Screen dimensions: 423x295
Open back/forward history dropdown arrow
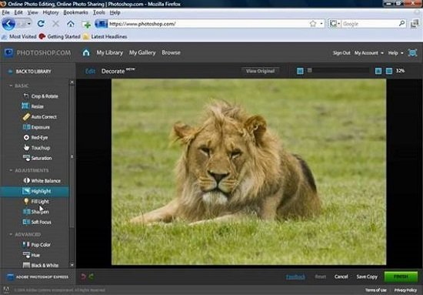click(28, 24)
